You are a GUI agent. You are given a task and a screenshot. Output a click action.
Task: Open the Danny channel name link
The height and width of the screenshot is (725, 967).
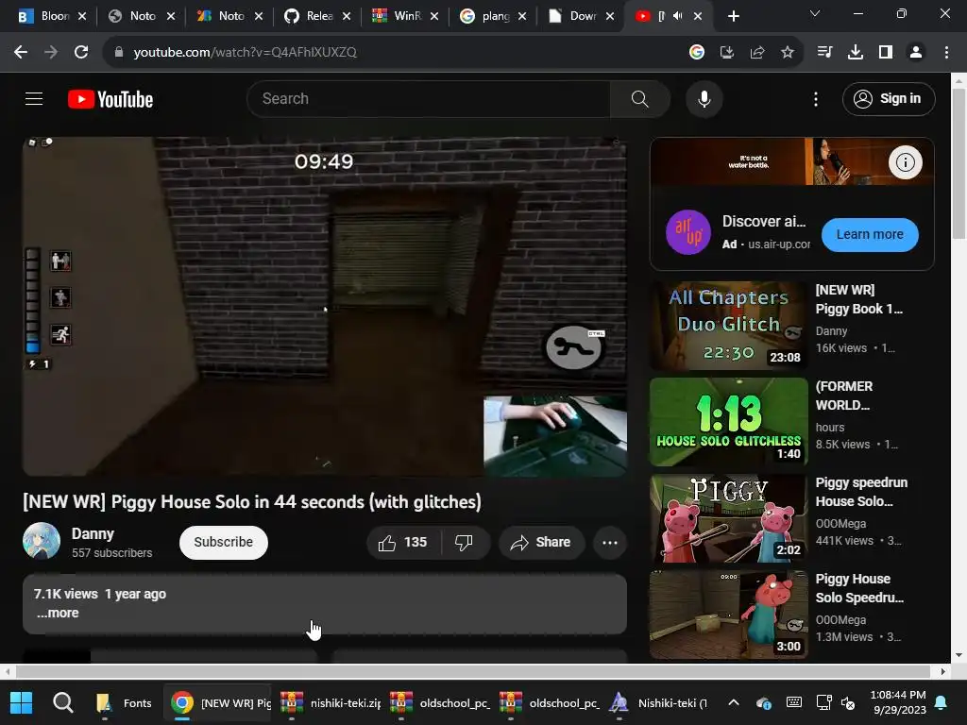tap(93, 533)
